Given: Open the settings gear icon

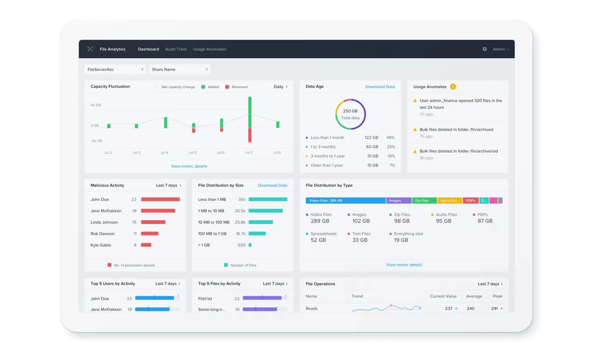Looking at the screenshot, I should point(484,49).
